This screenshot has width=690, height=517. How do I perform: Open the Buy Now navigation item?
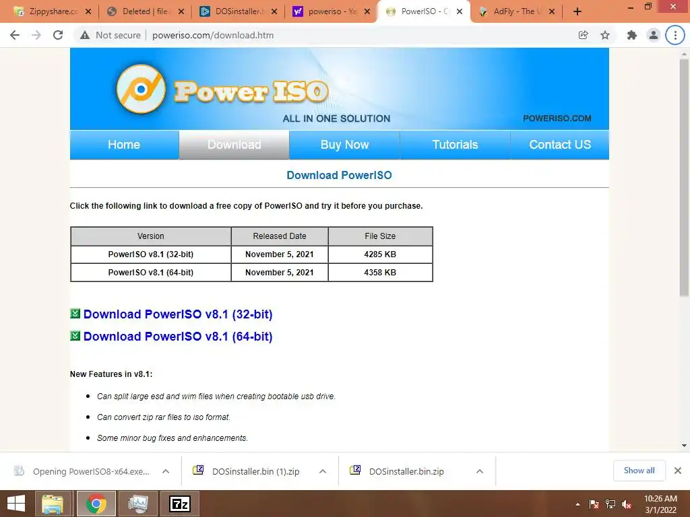click(344, 145)
